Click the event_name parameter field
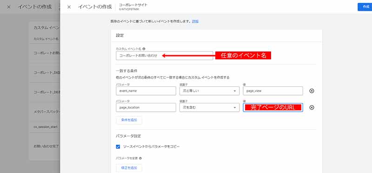The width and height of the screenshot is (372, 173). tap(146, 91)
